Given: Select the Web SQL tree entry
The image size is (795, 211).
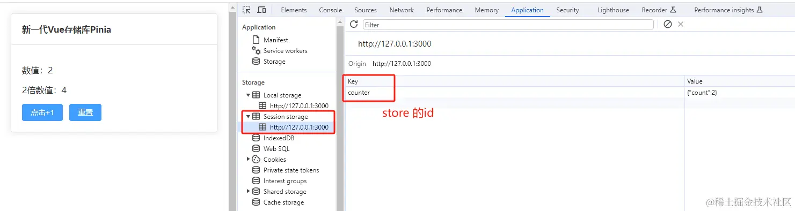Looking at the screenshot, I should [x=276, y=149].
